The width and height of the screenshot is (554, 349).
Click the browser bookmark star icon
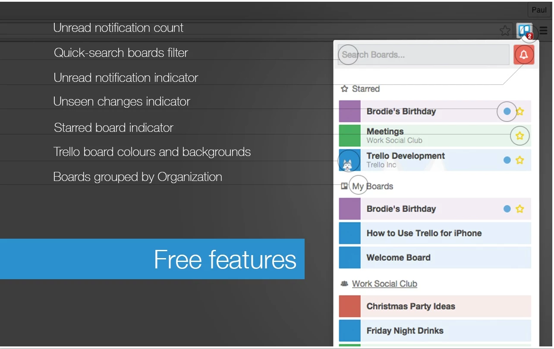pos(505,31)
